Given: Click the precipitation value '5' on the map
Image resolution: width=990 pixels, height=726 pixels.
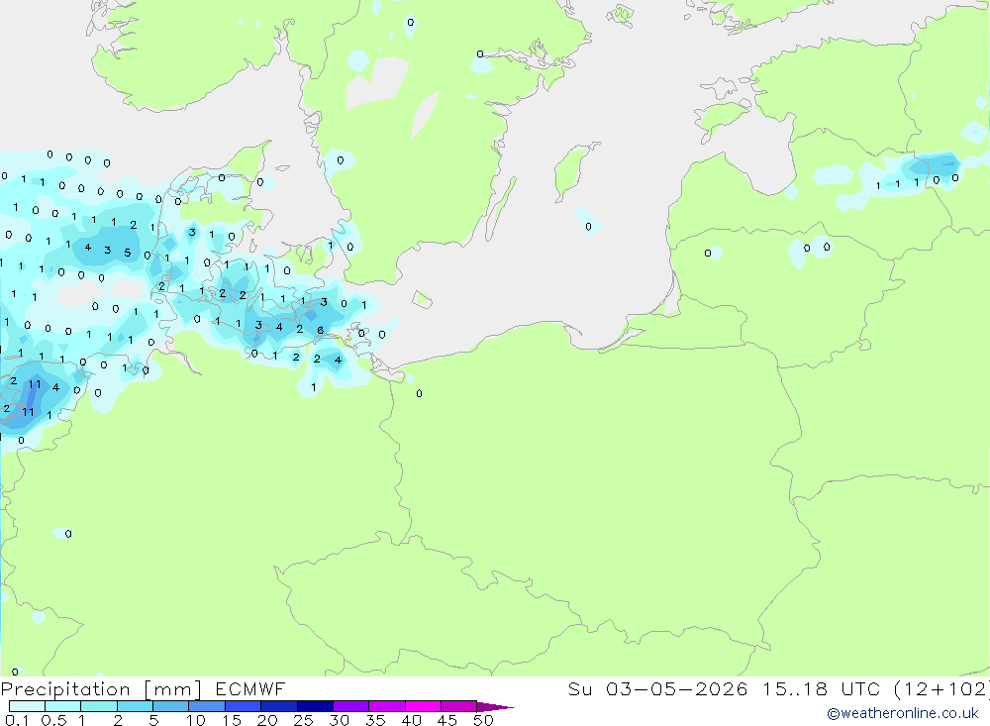Looking at the screenshot, I should pyautogui.click(x=128, y=253).
